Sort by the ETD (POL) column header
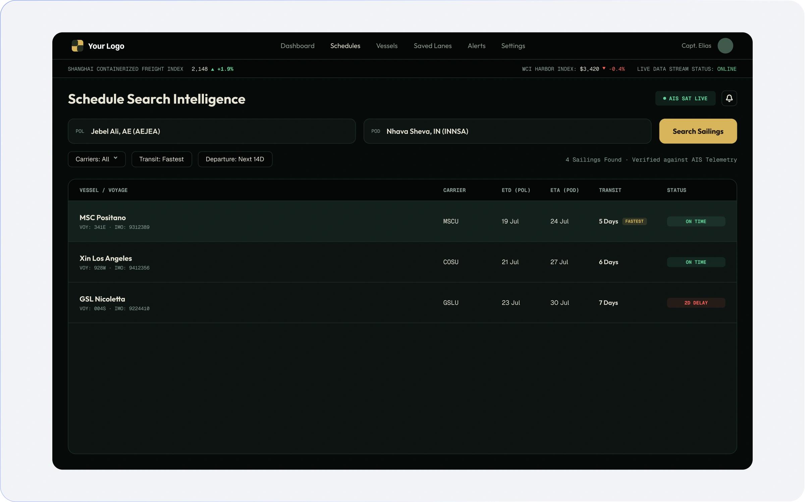The height and width of the screenshot is (502, 805). (x=516, y=190)
